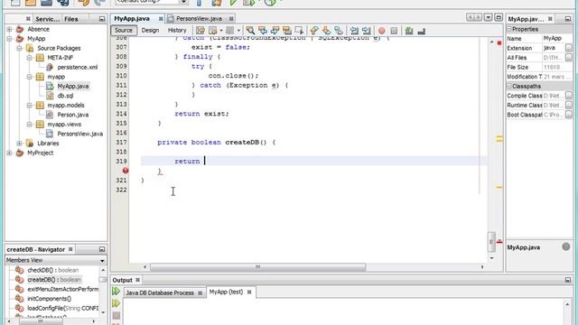This screenshot has width=578, height=325.
Task: Click error glyph beside line 320
Action: point(126,171)
